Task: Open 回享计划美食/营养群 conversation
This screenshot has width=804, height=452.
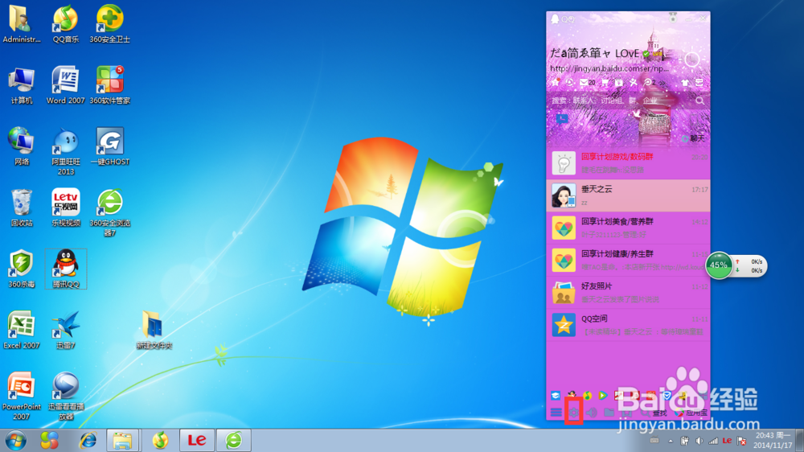Action: pos(628,228)
